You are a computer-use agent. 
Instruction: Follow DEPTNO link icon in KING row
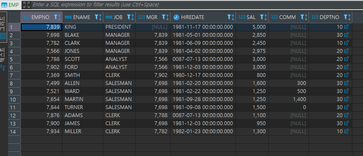click(346, 27)
